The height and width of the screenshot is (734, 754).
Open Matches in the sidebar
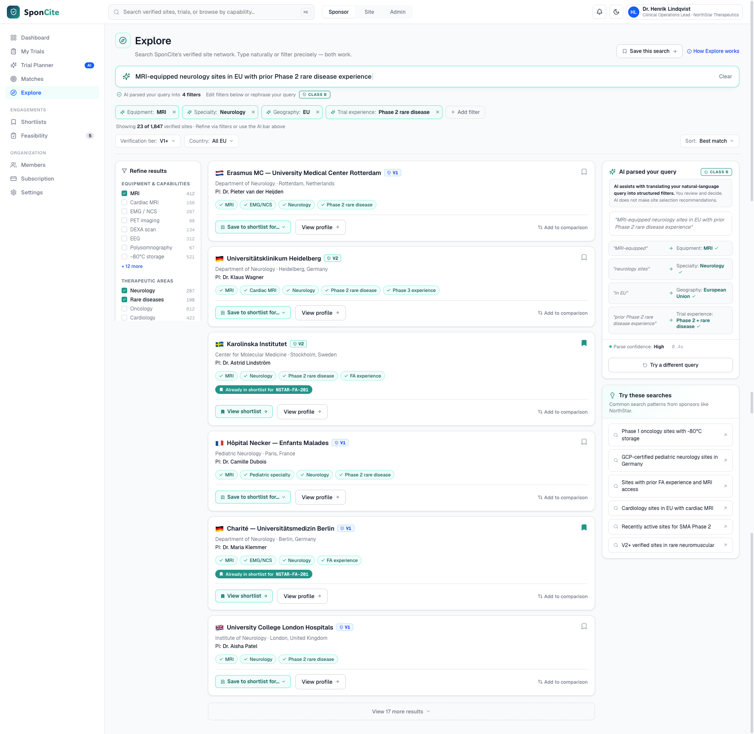(x=52, y=79)
